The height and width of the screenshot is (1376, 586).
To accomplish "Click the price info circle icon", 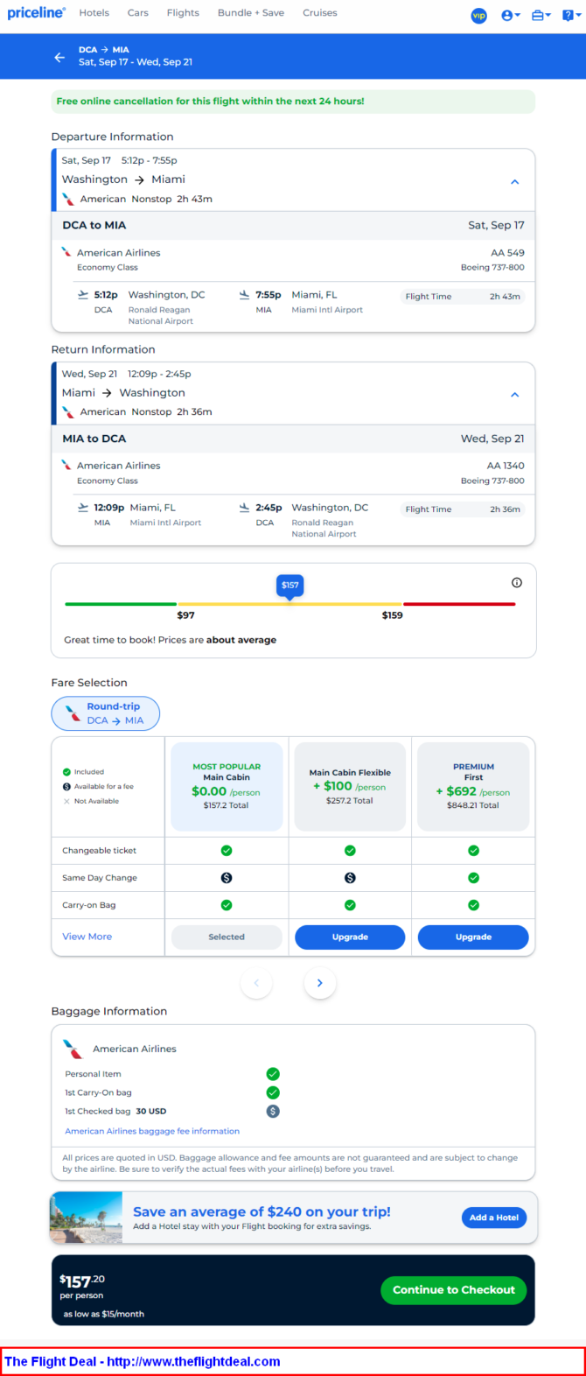I will pyautogui.click(x=517, y=582).
